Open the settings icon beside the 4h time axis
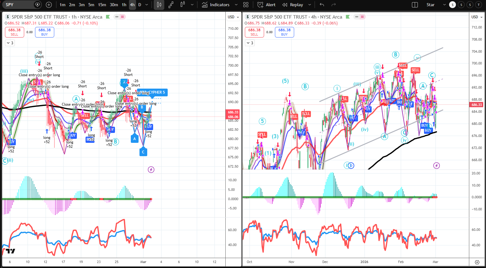Image resolution: width=486 pixels, height=268 pixels. click(x=477, y=262)
